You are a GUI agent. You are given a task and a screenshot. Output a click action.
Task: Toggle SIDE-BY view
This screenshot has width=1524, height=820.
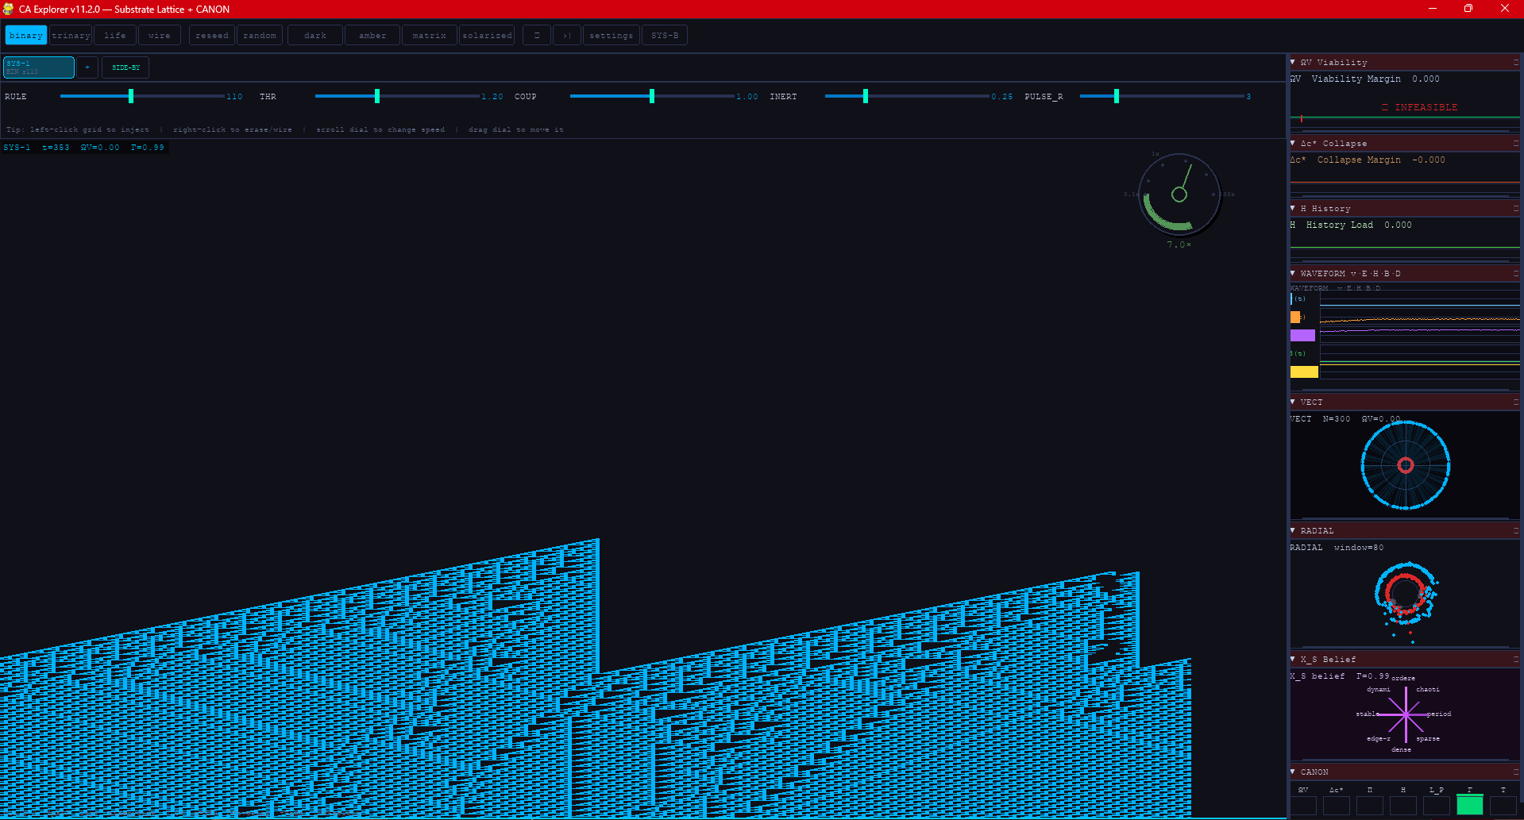125,67
